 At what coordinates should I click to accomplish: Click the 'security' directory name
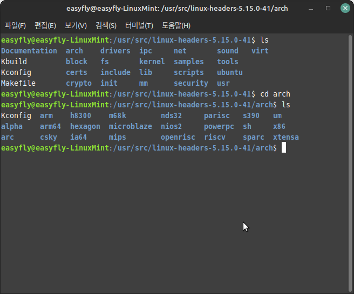coord(191,83)
